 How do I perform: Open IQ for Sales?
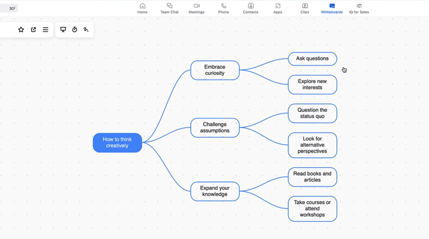click(x=359, y=8)
